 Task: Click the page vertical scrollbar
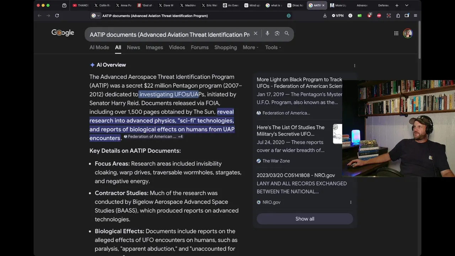coord(419,40)
